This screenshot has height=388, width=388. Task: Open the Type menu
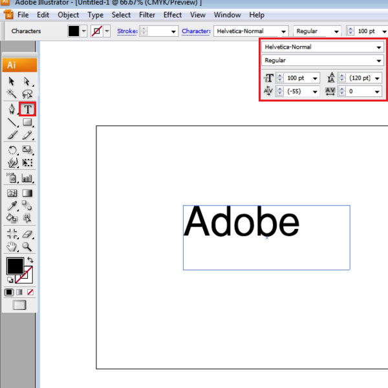point(96,15)
